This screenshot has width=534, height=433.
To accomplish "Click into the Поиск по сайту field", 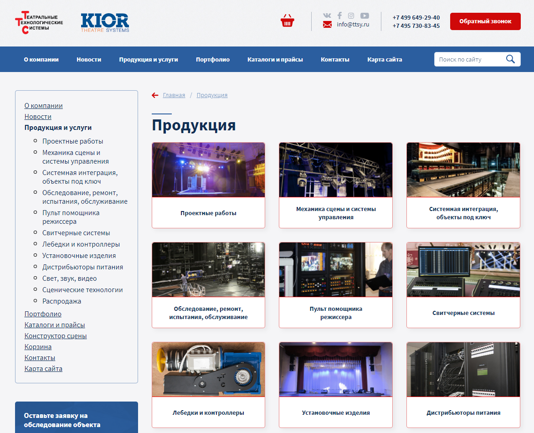I will tap(469, 59).
